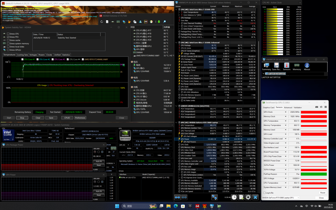Viewport: 336px width, 210px height.
Task: Click the GPU-Z refresh icon
Action: pyautogui.click(x=321, y=107)
